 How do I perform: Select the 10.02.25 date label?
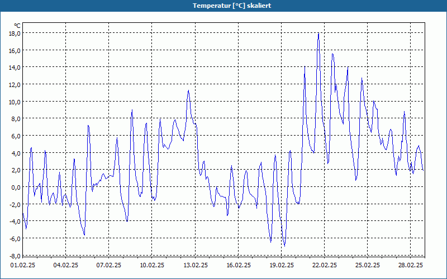pyautogui.click(x=152, y=265)
